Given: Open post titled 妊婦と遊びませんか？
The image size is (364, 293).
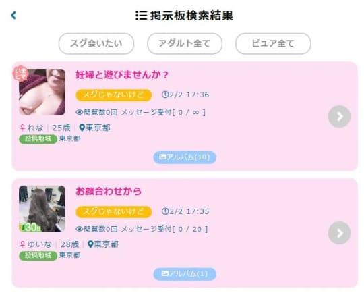Looking at the screenshot, I should (x=122, y=75).
